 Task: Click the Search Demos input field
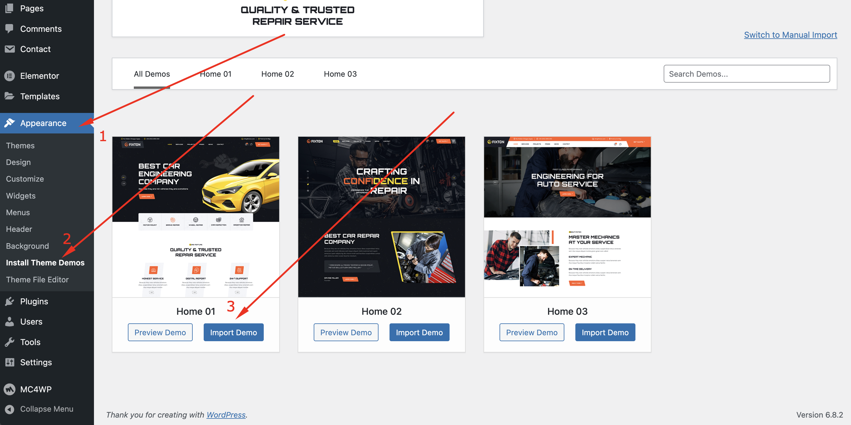click(746, 74)
